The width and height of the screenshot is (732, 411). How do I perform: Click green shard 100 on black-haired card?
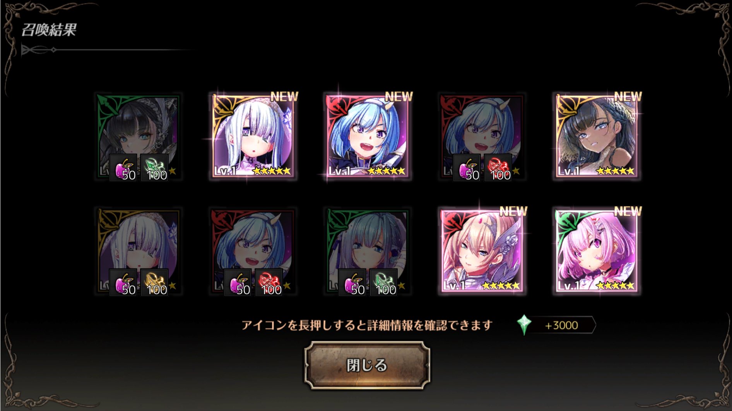154,168
